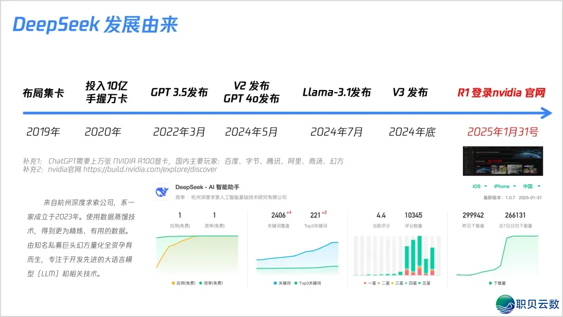Select the 2024年底 date text
The width and height of the screenshot is (563, 317).
pos(412,132)
